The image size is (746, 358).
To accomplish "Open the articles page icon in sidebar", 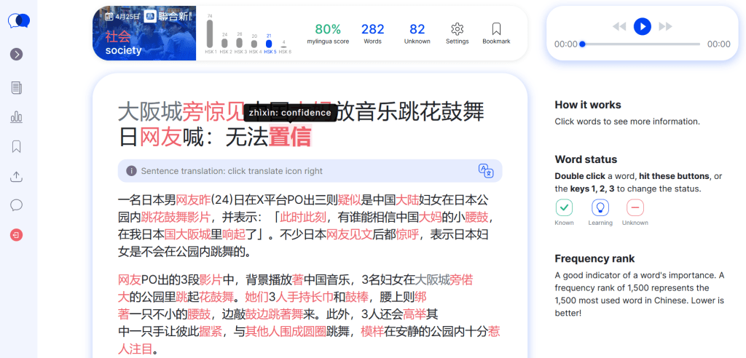I will pyautogui.click(x=16, y=87).
